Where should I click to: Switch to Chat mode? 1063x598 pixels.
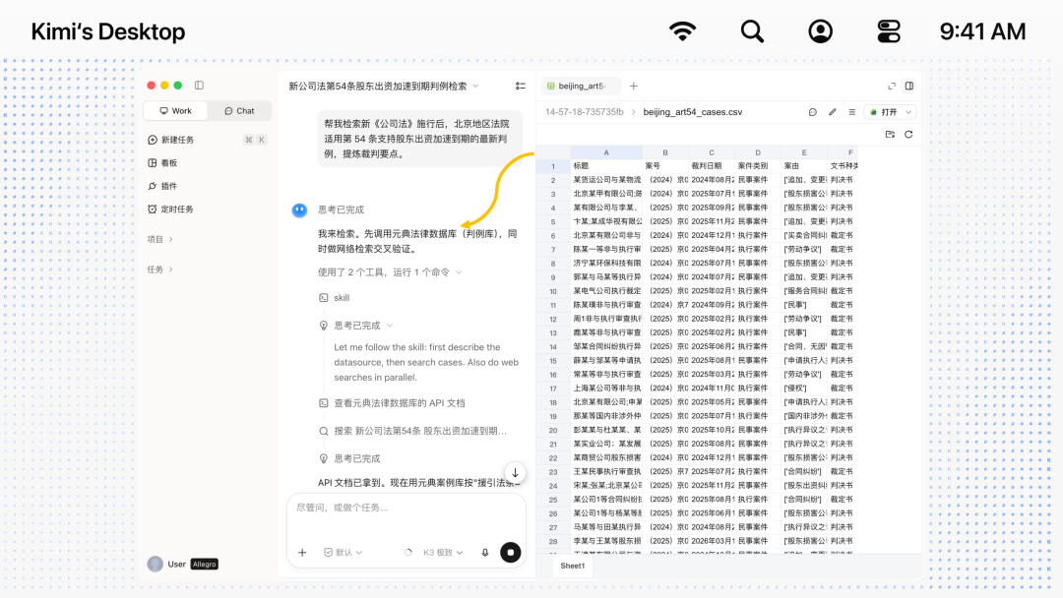(x=239, y=111)
